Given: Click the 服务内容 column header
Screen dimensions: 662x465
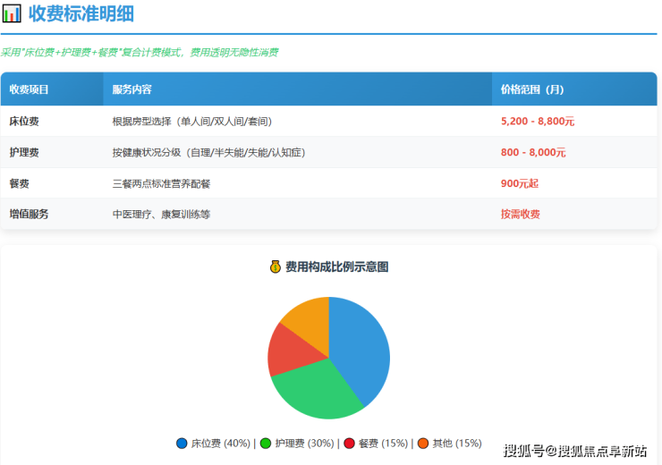Looking at the screenshot, I should [132, 89].
